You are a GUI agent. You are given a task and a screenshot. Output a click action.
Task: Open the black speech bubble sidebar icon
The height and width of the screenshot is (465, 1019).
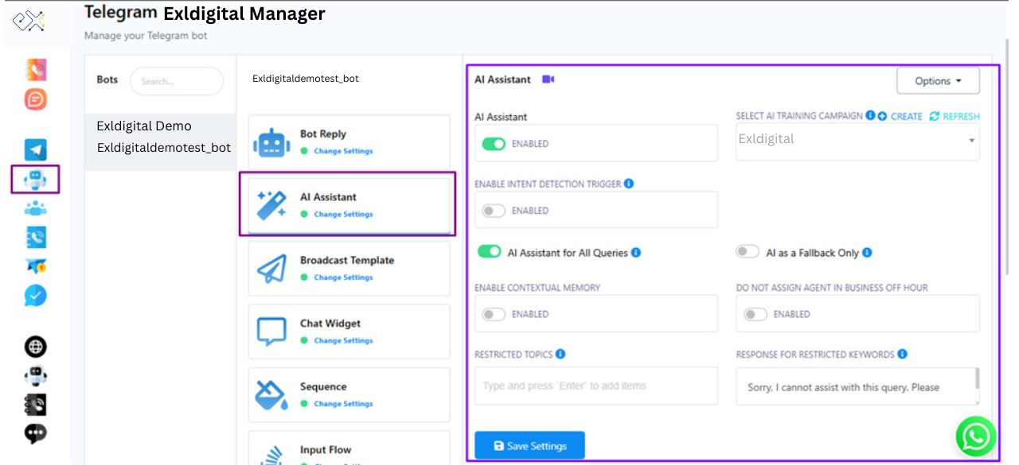(x=35, y=433)
